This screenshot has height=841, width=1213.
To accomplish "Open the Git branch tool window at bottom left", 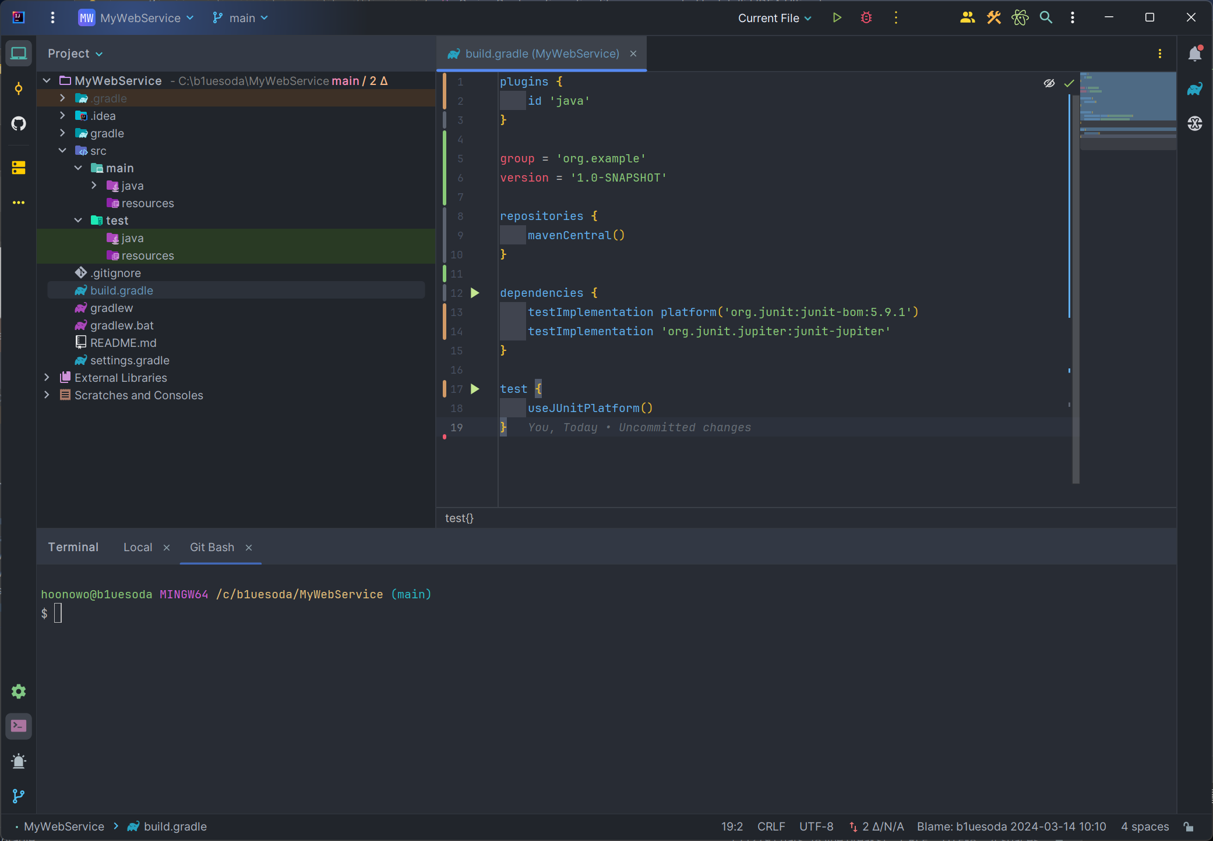I will coord(19,796).
